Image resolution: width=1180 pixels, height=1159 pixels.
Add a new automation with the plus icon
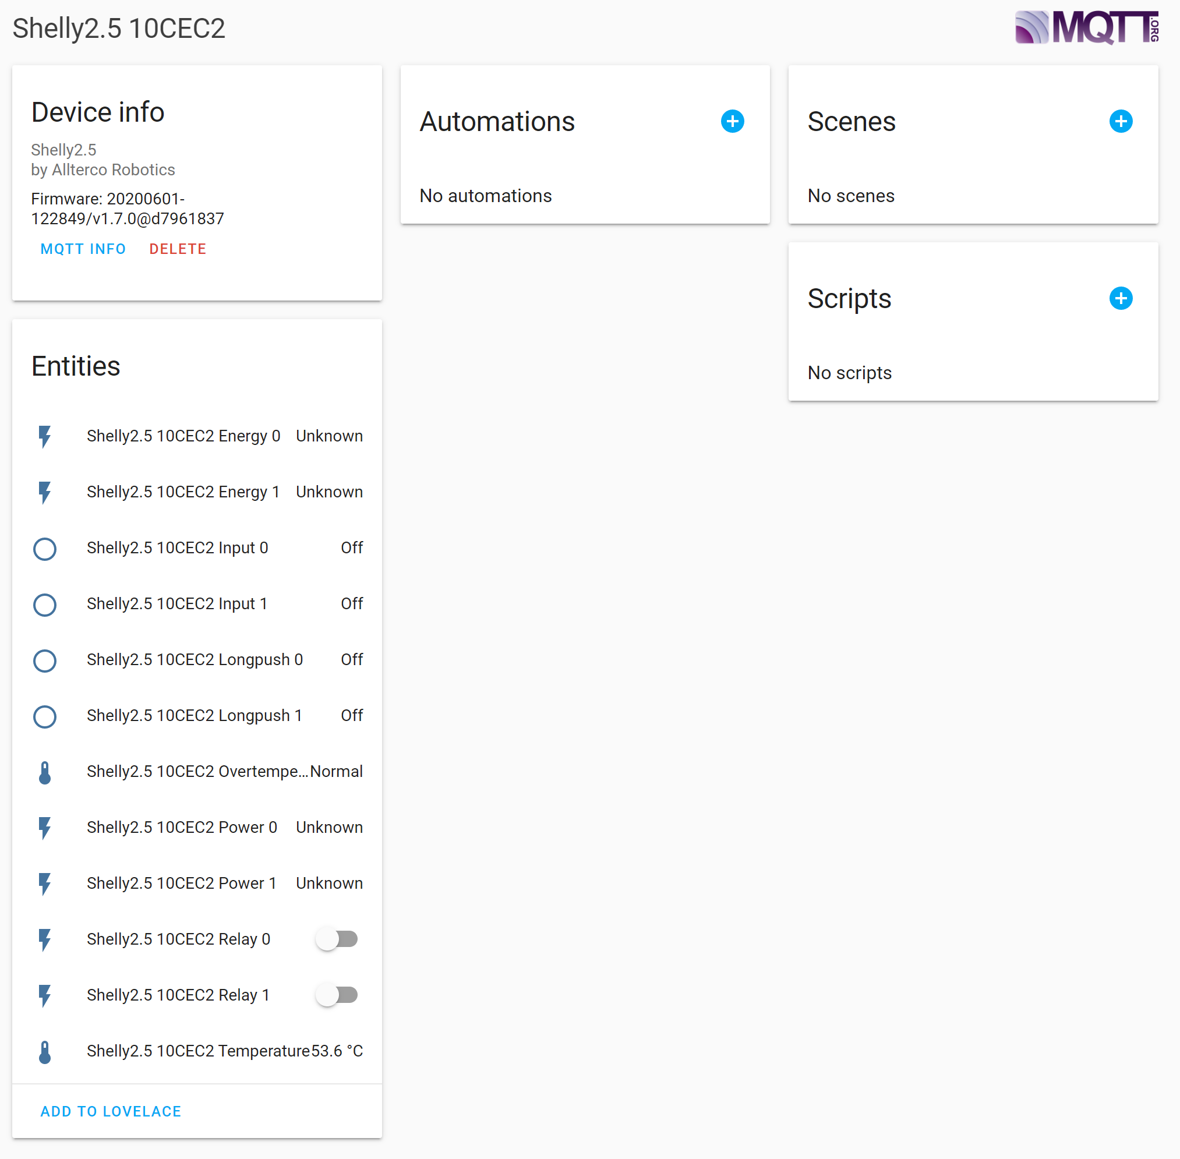coord(733,122)
